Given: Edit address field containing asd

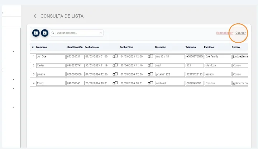Looking at the screenshot, I should [x=170, y=65].
